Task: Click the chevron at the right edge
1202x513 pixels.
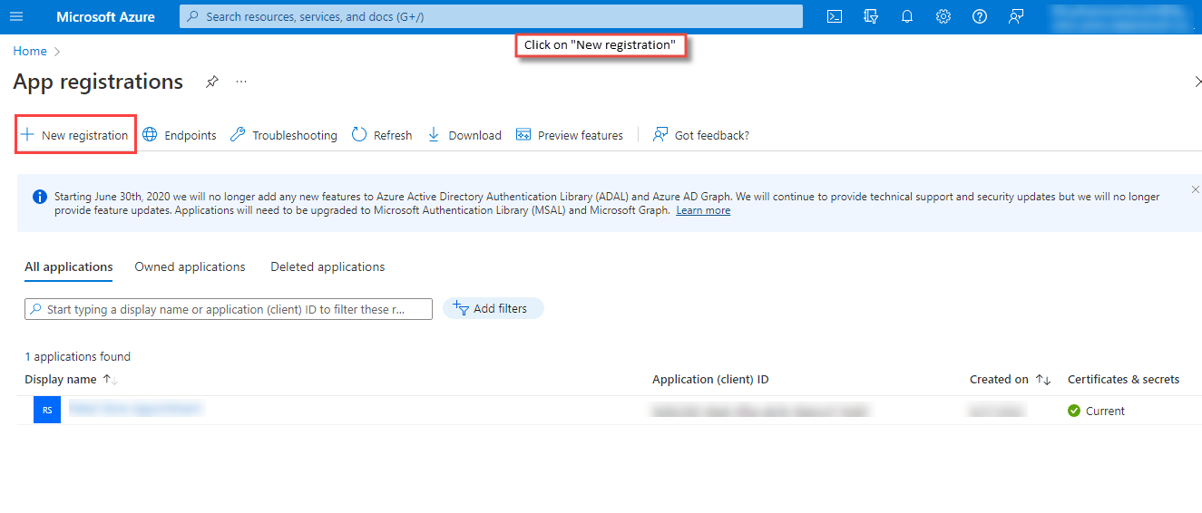Action: (x=1197, y=82)
